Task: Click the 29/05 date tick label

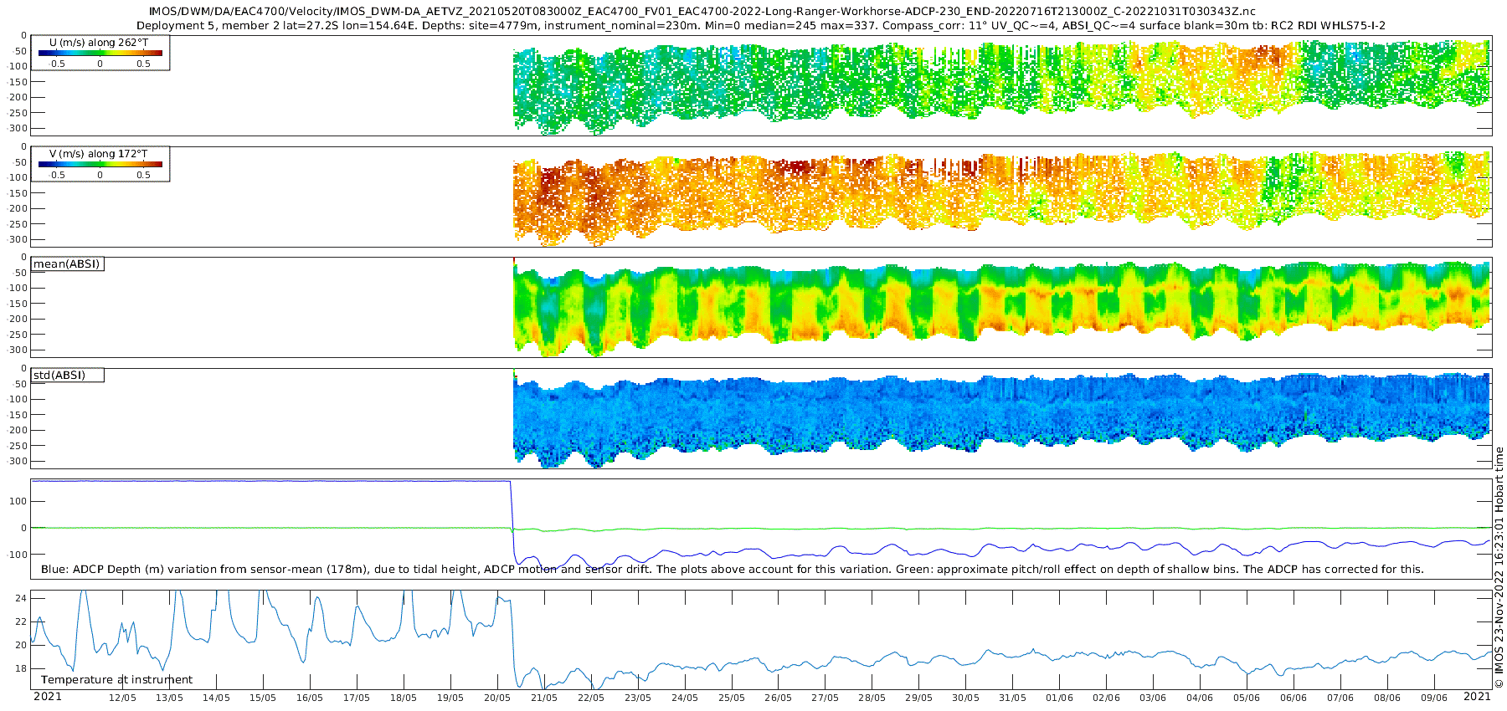Action: coord(919,698)
